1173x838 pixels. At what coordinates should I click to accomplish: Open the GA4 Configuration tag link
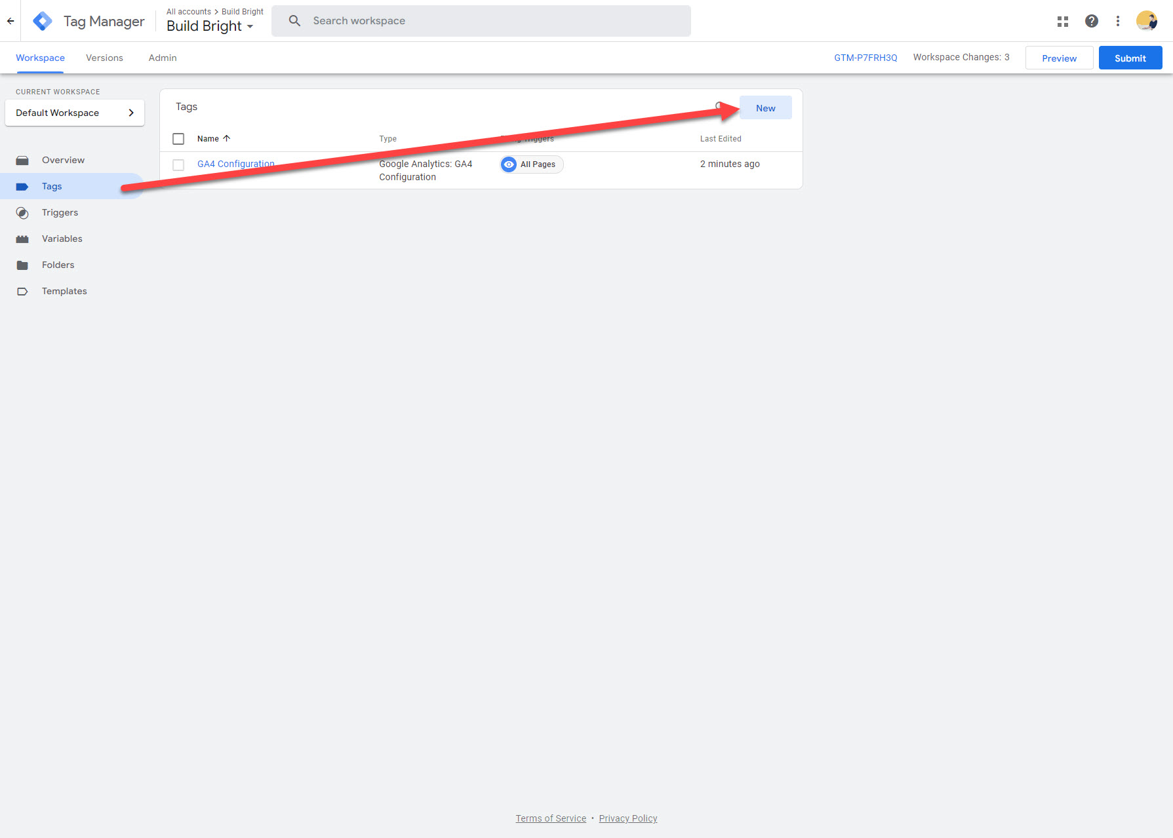pos(235,164)
